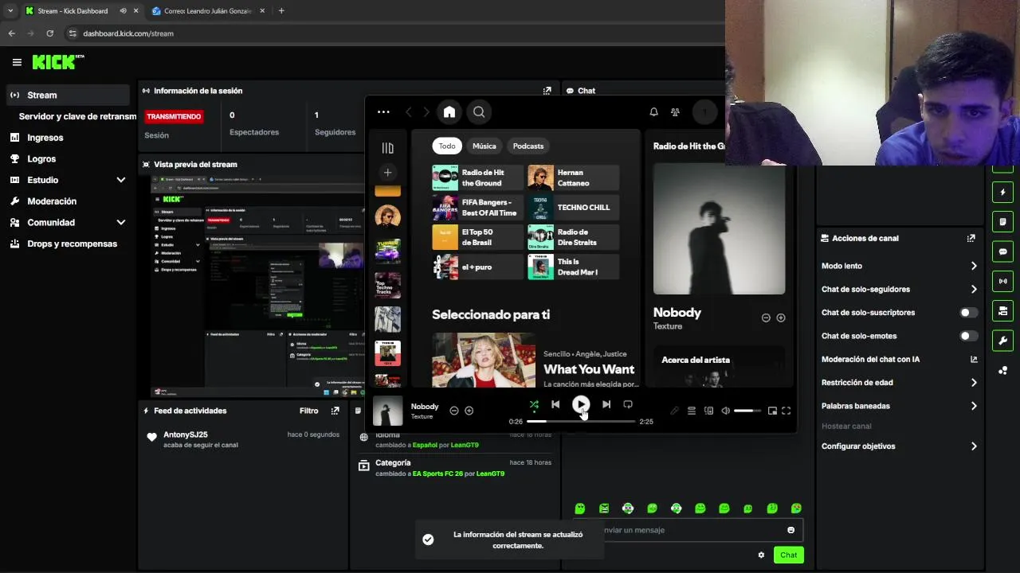Mute Spotify volume speaker icon

(x=725, y=411)
